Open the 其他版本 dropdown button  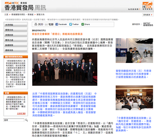pyautogui.click(x=148, y=15)
